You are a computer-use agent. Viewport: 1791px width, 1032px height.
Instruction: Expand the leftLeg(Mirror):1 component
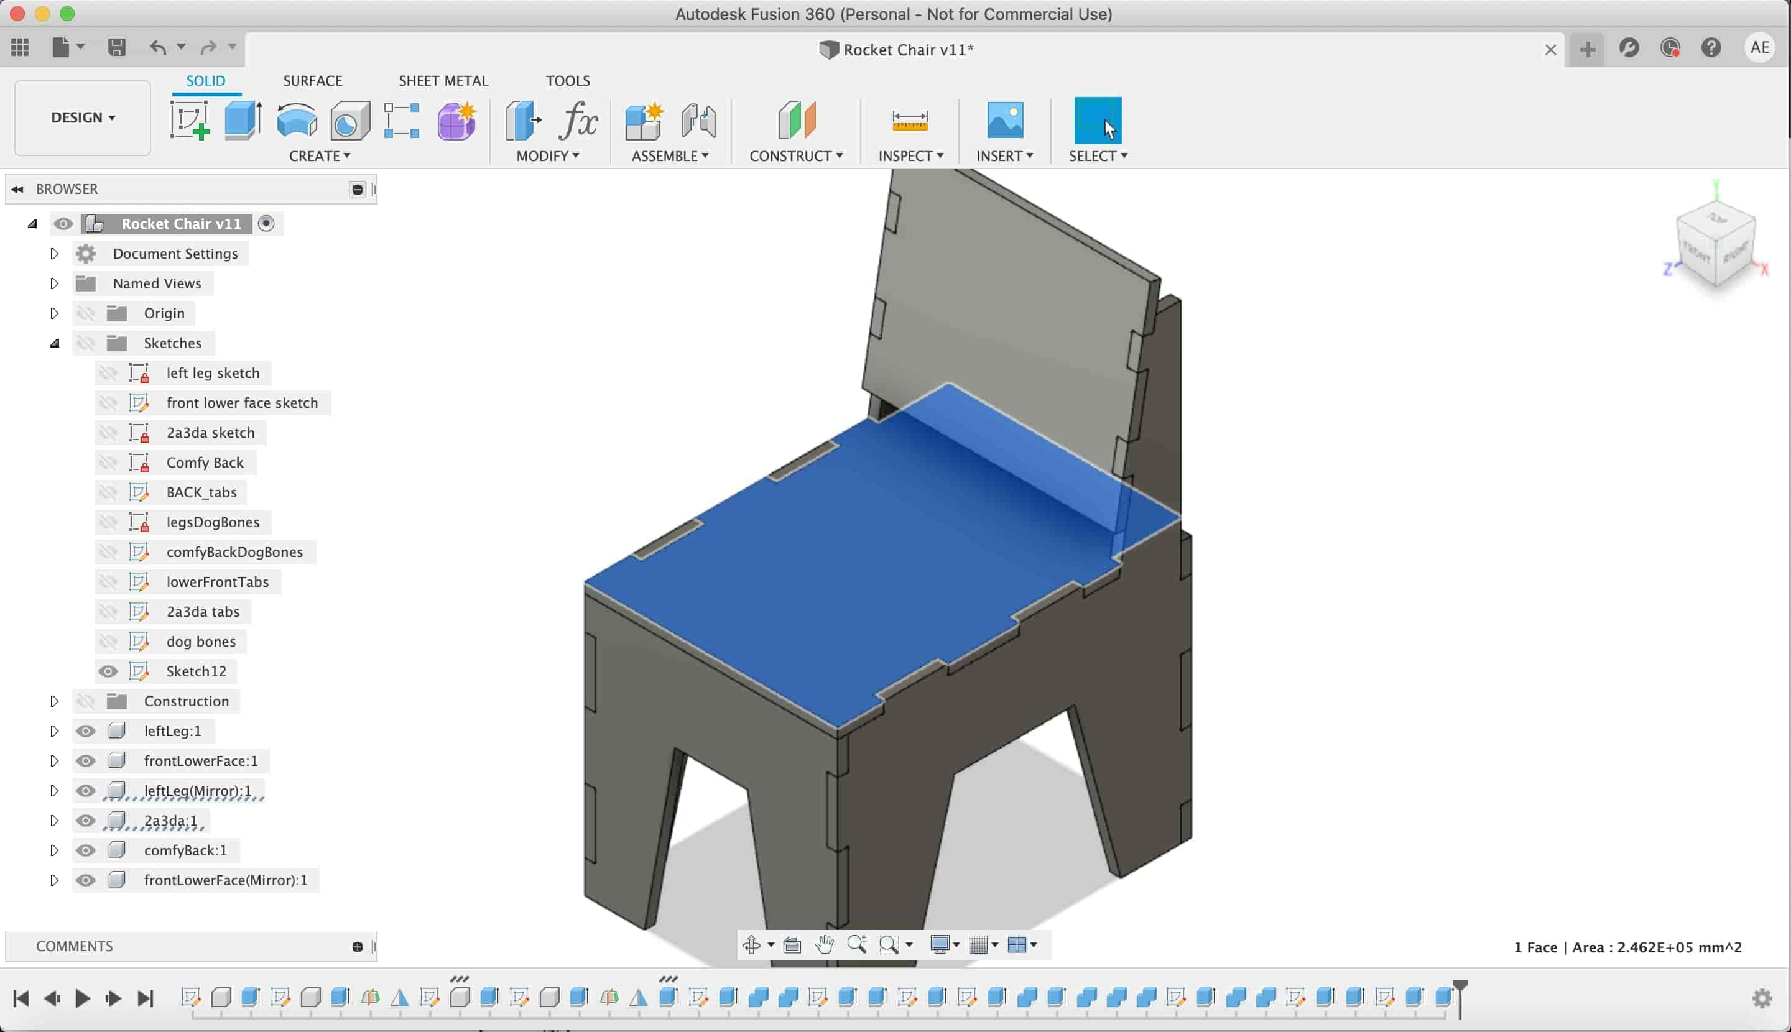point(54,790)
